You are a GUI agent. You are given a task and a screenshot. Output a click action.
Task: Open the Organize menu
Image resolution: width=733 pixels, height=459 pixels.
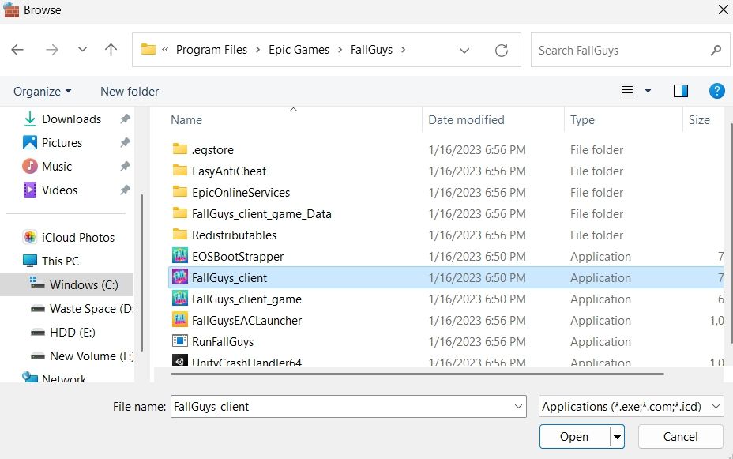pos(42,91)
